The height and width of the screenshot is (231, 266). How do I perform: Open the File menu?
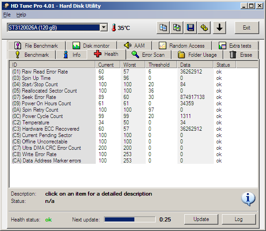tap(7, 15)
